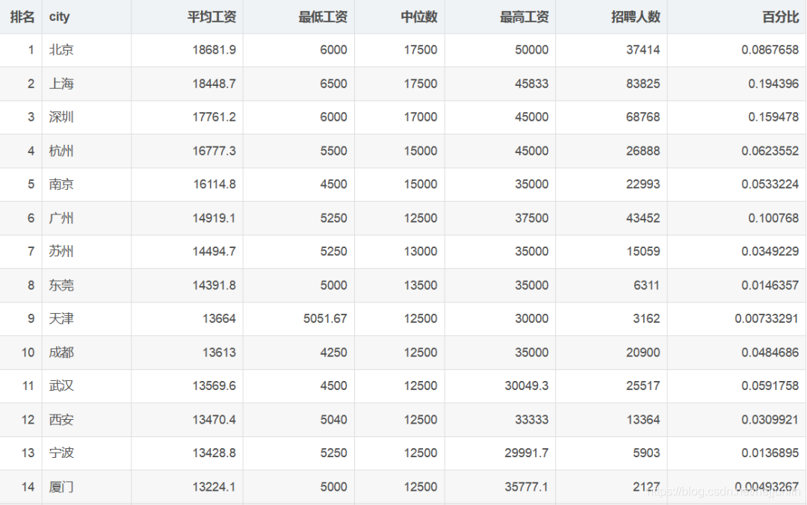
Task: Sort by 平均工资 column header
Action: pyautogui.click(x=211, y=17)
